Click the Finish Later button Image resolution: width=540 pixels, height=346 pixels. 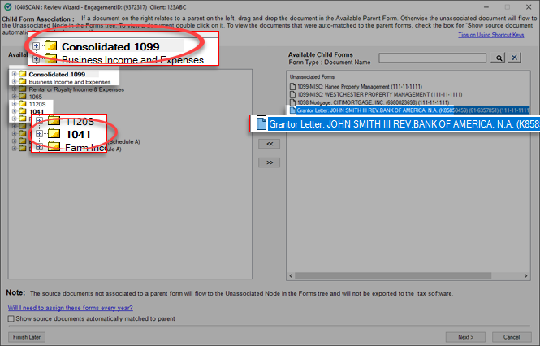[x=27, y=337]
